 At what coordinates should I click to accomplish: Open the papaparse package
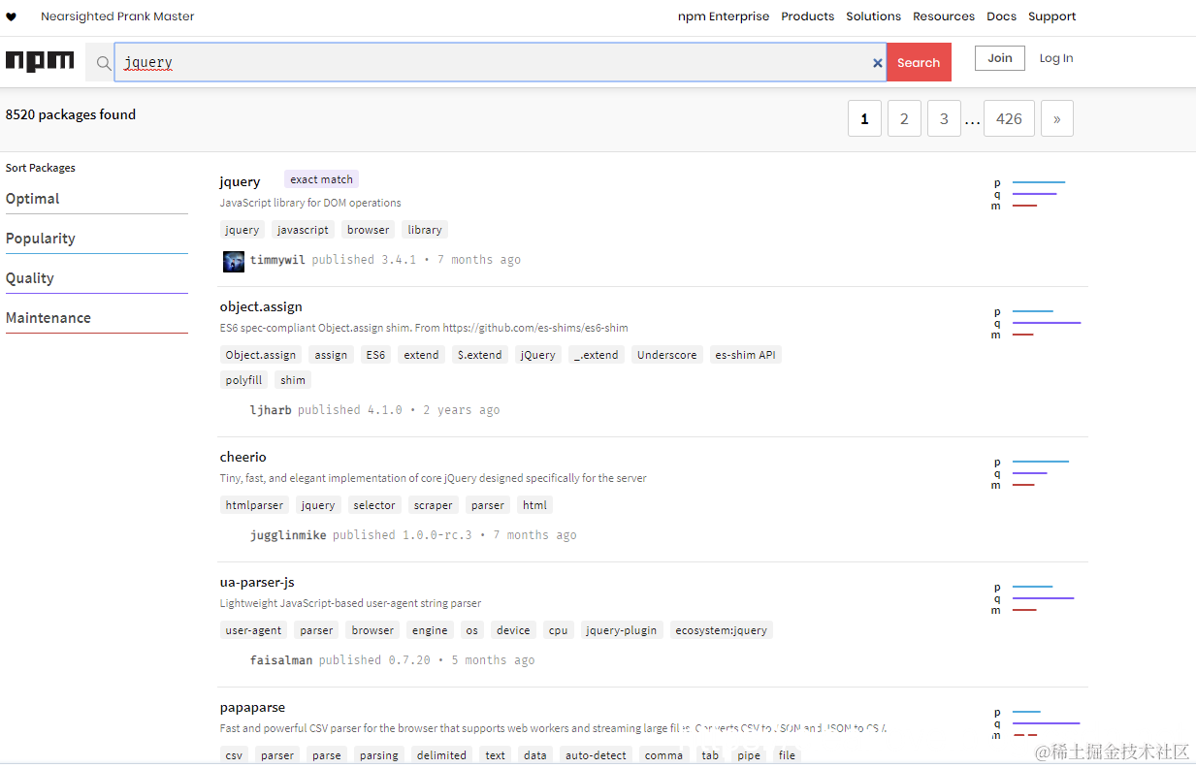pyautogui.click(x=252, y=707)
